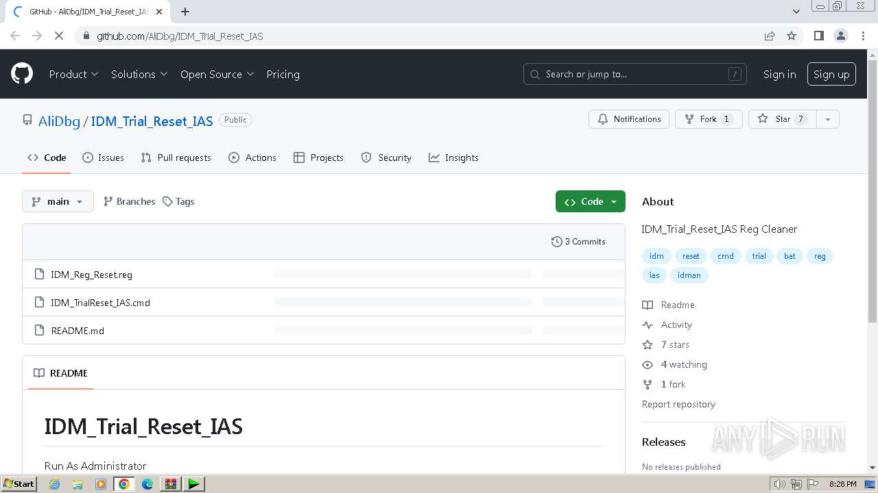Open the green Code clone dropdown

pyautogui.click(x=591, y=201)
